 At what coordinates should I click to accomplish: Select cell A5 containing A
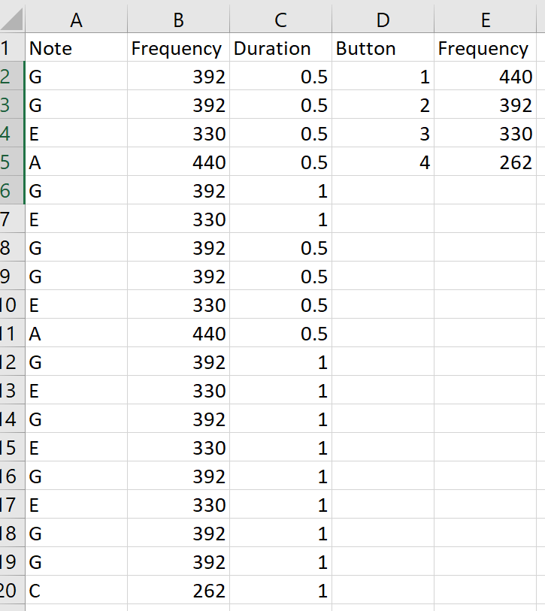[76, 162]
